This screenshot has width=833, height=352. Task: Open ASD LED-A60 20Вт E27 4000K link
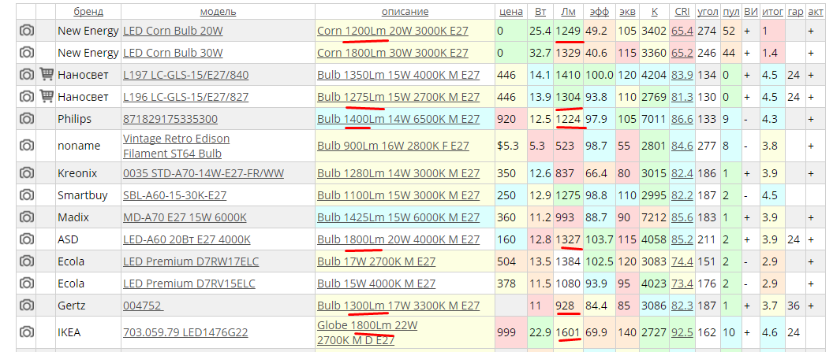point(186,239)
